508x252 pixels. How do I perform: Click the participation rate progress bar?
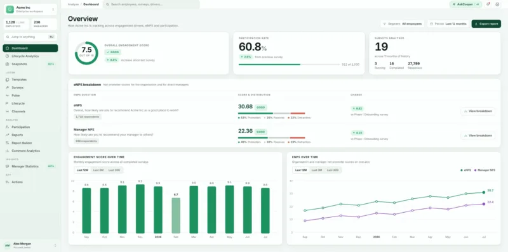[x=290, y=65]
